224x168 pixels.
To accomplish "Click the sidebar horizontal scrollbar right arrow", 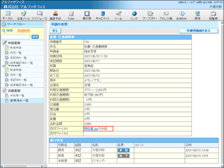I will pyautogui.click(x=42, y=166).
